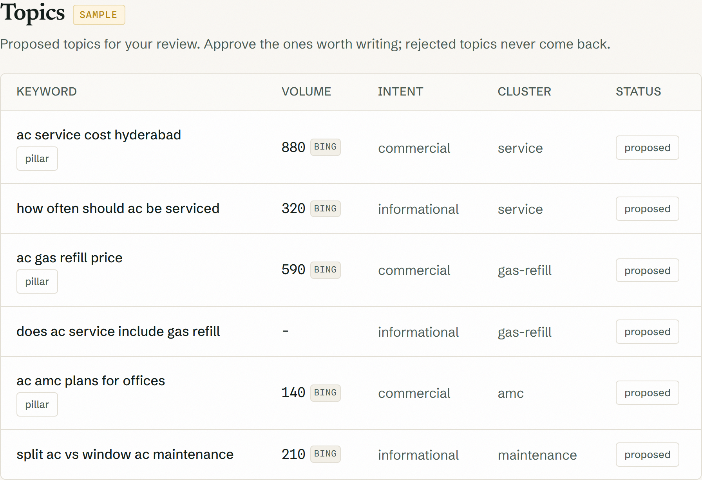Click the VOLUME column header
702x480 pixels.
306,92
